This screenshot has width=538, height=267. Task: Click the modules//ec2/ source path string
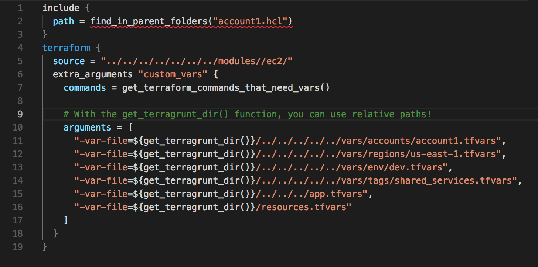[197, 61]
